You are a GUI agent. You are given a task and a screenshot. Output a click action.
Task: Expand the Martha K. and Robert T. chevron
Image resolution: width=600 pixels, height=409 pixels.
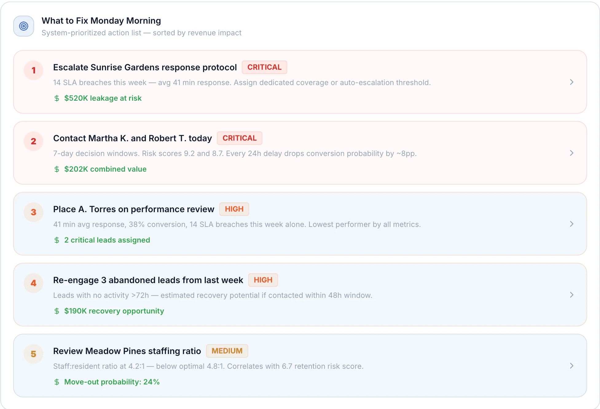pyautogui.click(x=571, y=153)
